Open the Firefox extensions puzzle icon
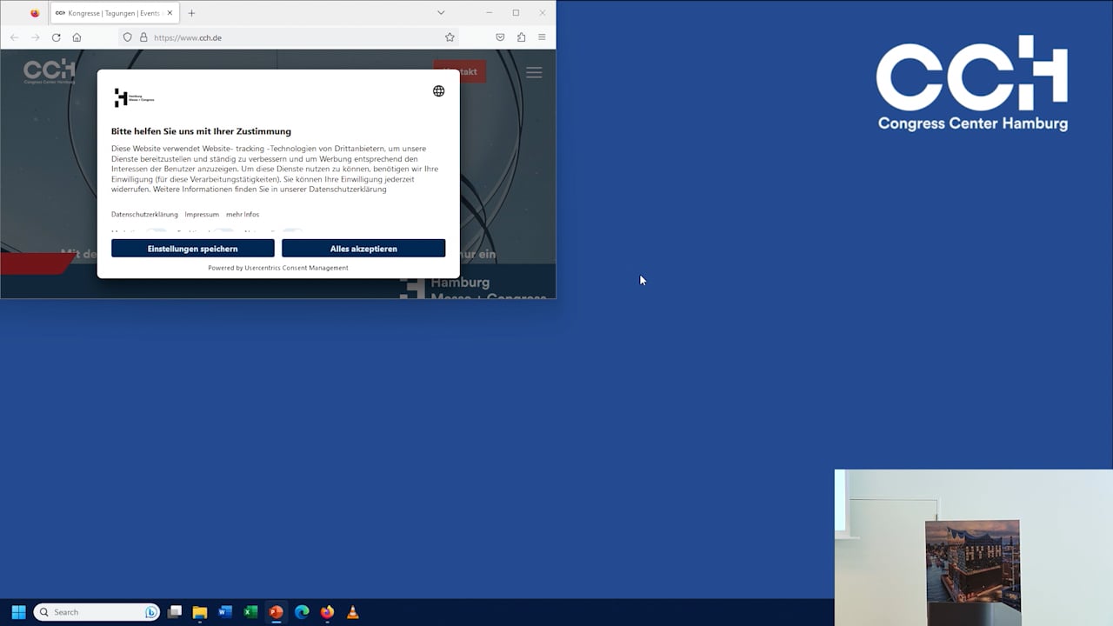 pos(521,37)
